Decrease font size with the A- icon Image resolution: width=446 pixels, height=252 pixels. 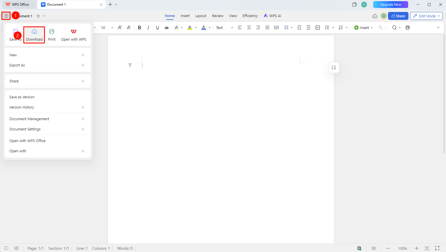[129, 28]
